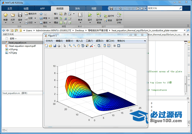Click the New (新建) plus icon

tap(5, 15)
